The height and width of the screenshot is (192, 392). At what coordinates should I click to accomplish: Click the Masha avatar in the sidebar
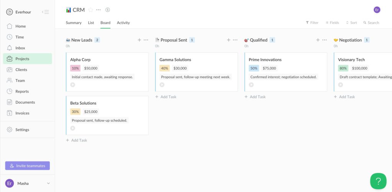(x=9, y=183)
